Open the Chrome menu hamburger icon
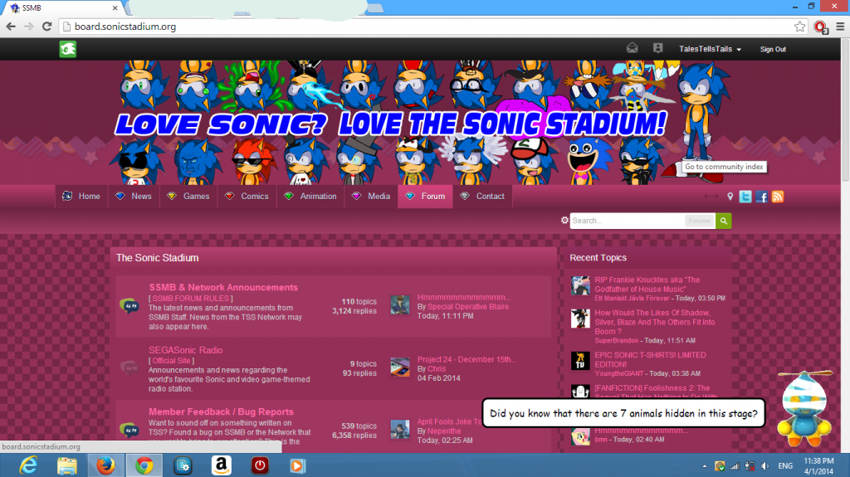 pyautogui.click(x=840, y=27)
